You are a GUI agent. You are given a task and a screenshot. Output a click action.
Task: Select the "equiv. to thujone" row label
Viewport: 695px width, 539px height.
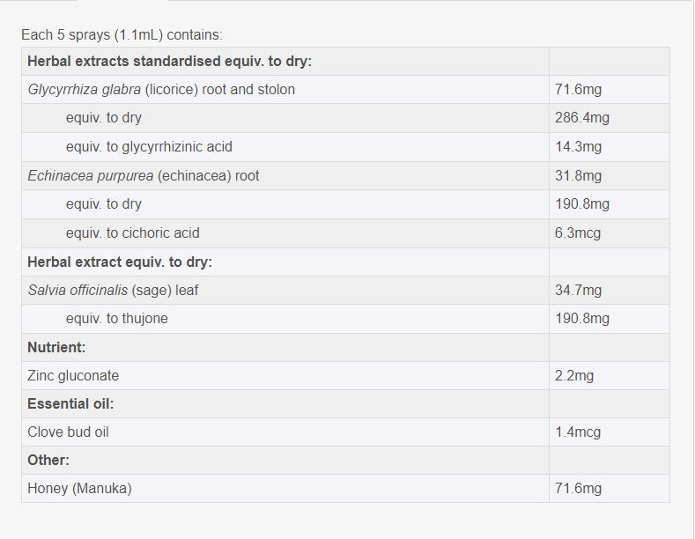[x=117, y=319]
